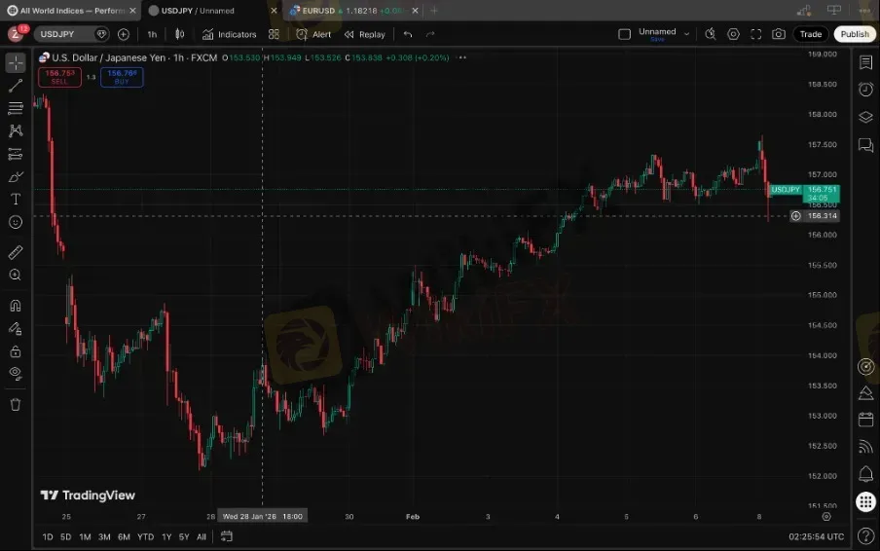Set the 5D date range
The image size is (880, 551).
[x=65, y=537]
